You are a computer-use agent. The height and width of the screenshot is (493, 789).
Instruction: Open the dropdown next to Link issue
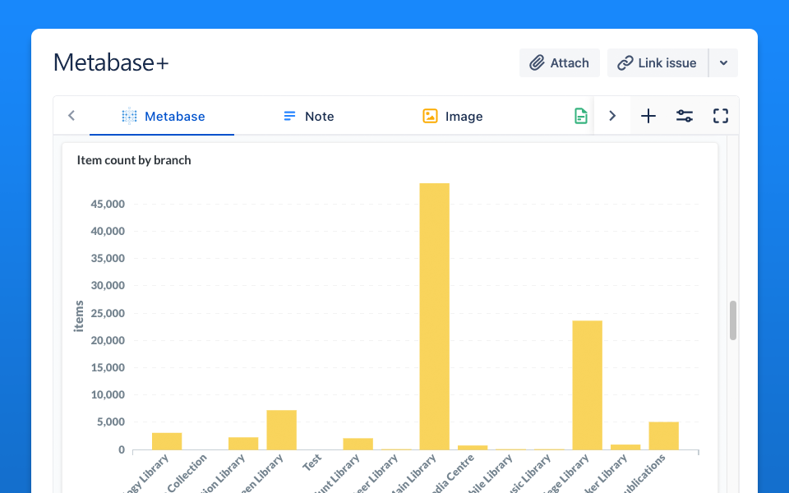coord(723,63)
